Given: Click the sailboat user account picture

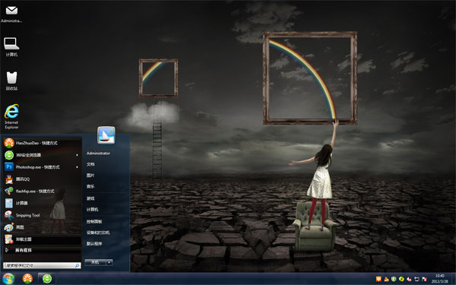Looking at the screenshot, I should click(x=106, y=135).
